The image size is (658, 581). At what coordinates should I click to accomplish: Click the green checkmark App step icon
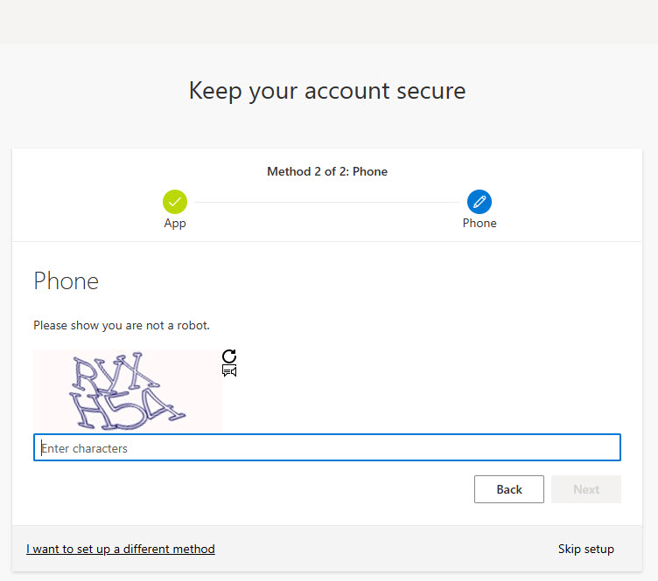175,202
